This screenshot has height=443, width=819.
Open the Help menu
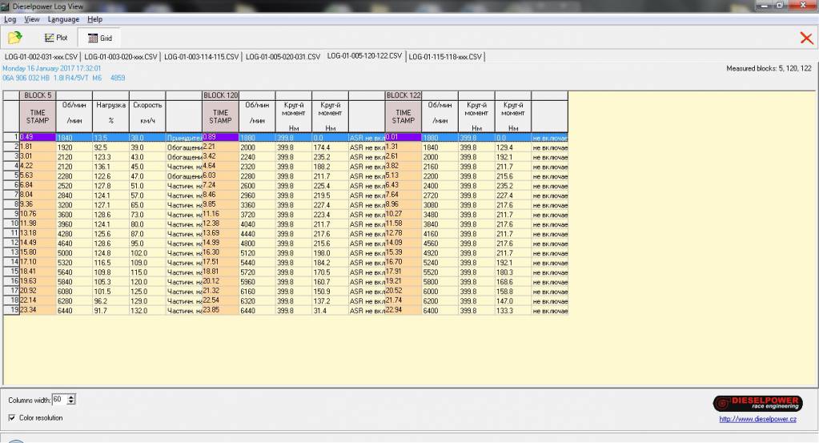[94, 19]
